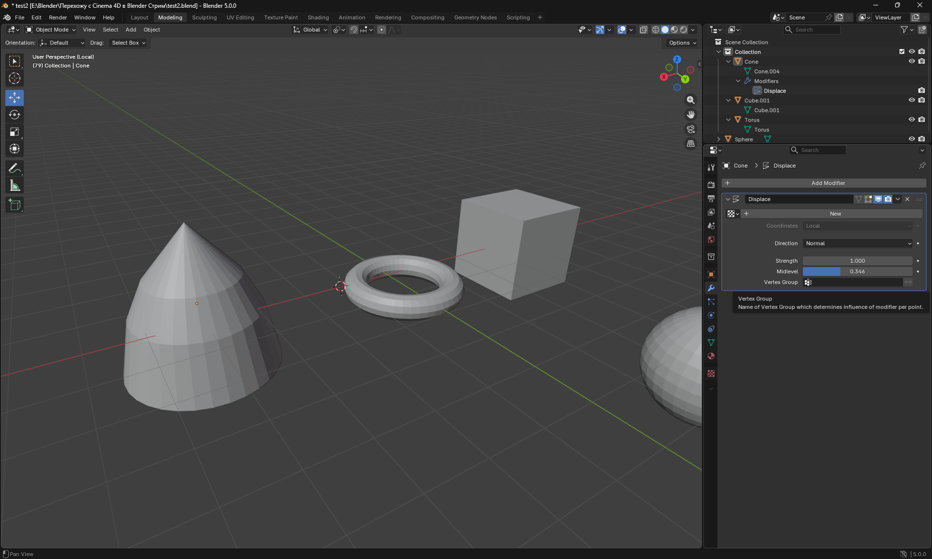The image size is (932, 559).
Task: Click the Add Modifier button
Action: pos(828,183)
